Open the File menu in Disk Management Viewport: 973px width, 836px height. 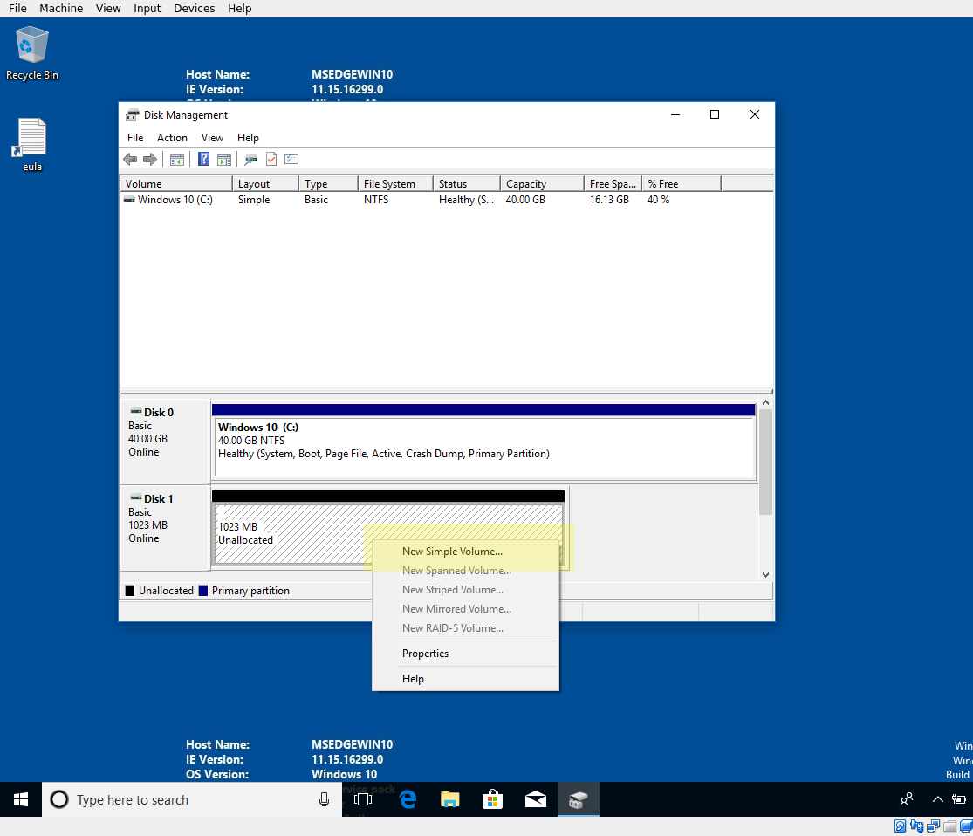135,138
